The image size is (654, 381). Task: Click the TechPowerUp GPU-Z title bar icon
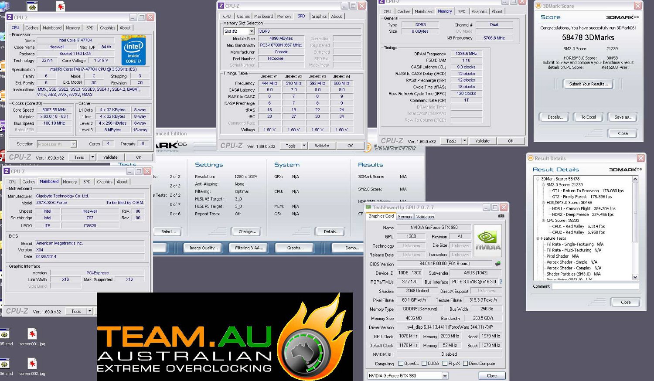tap(368, 208)
